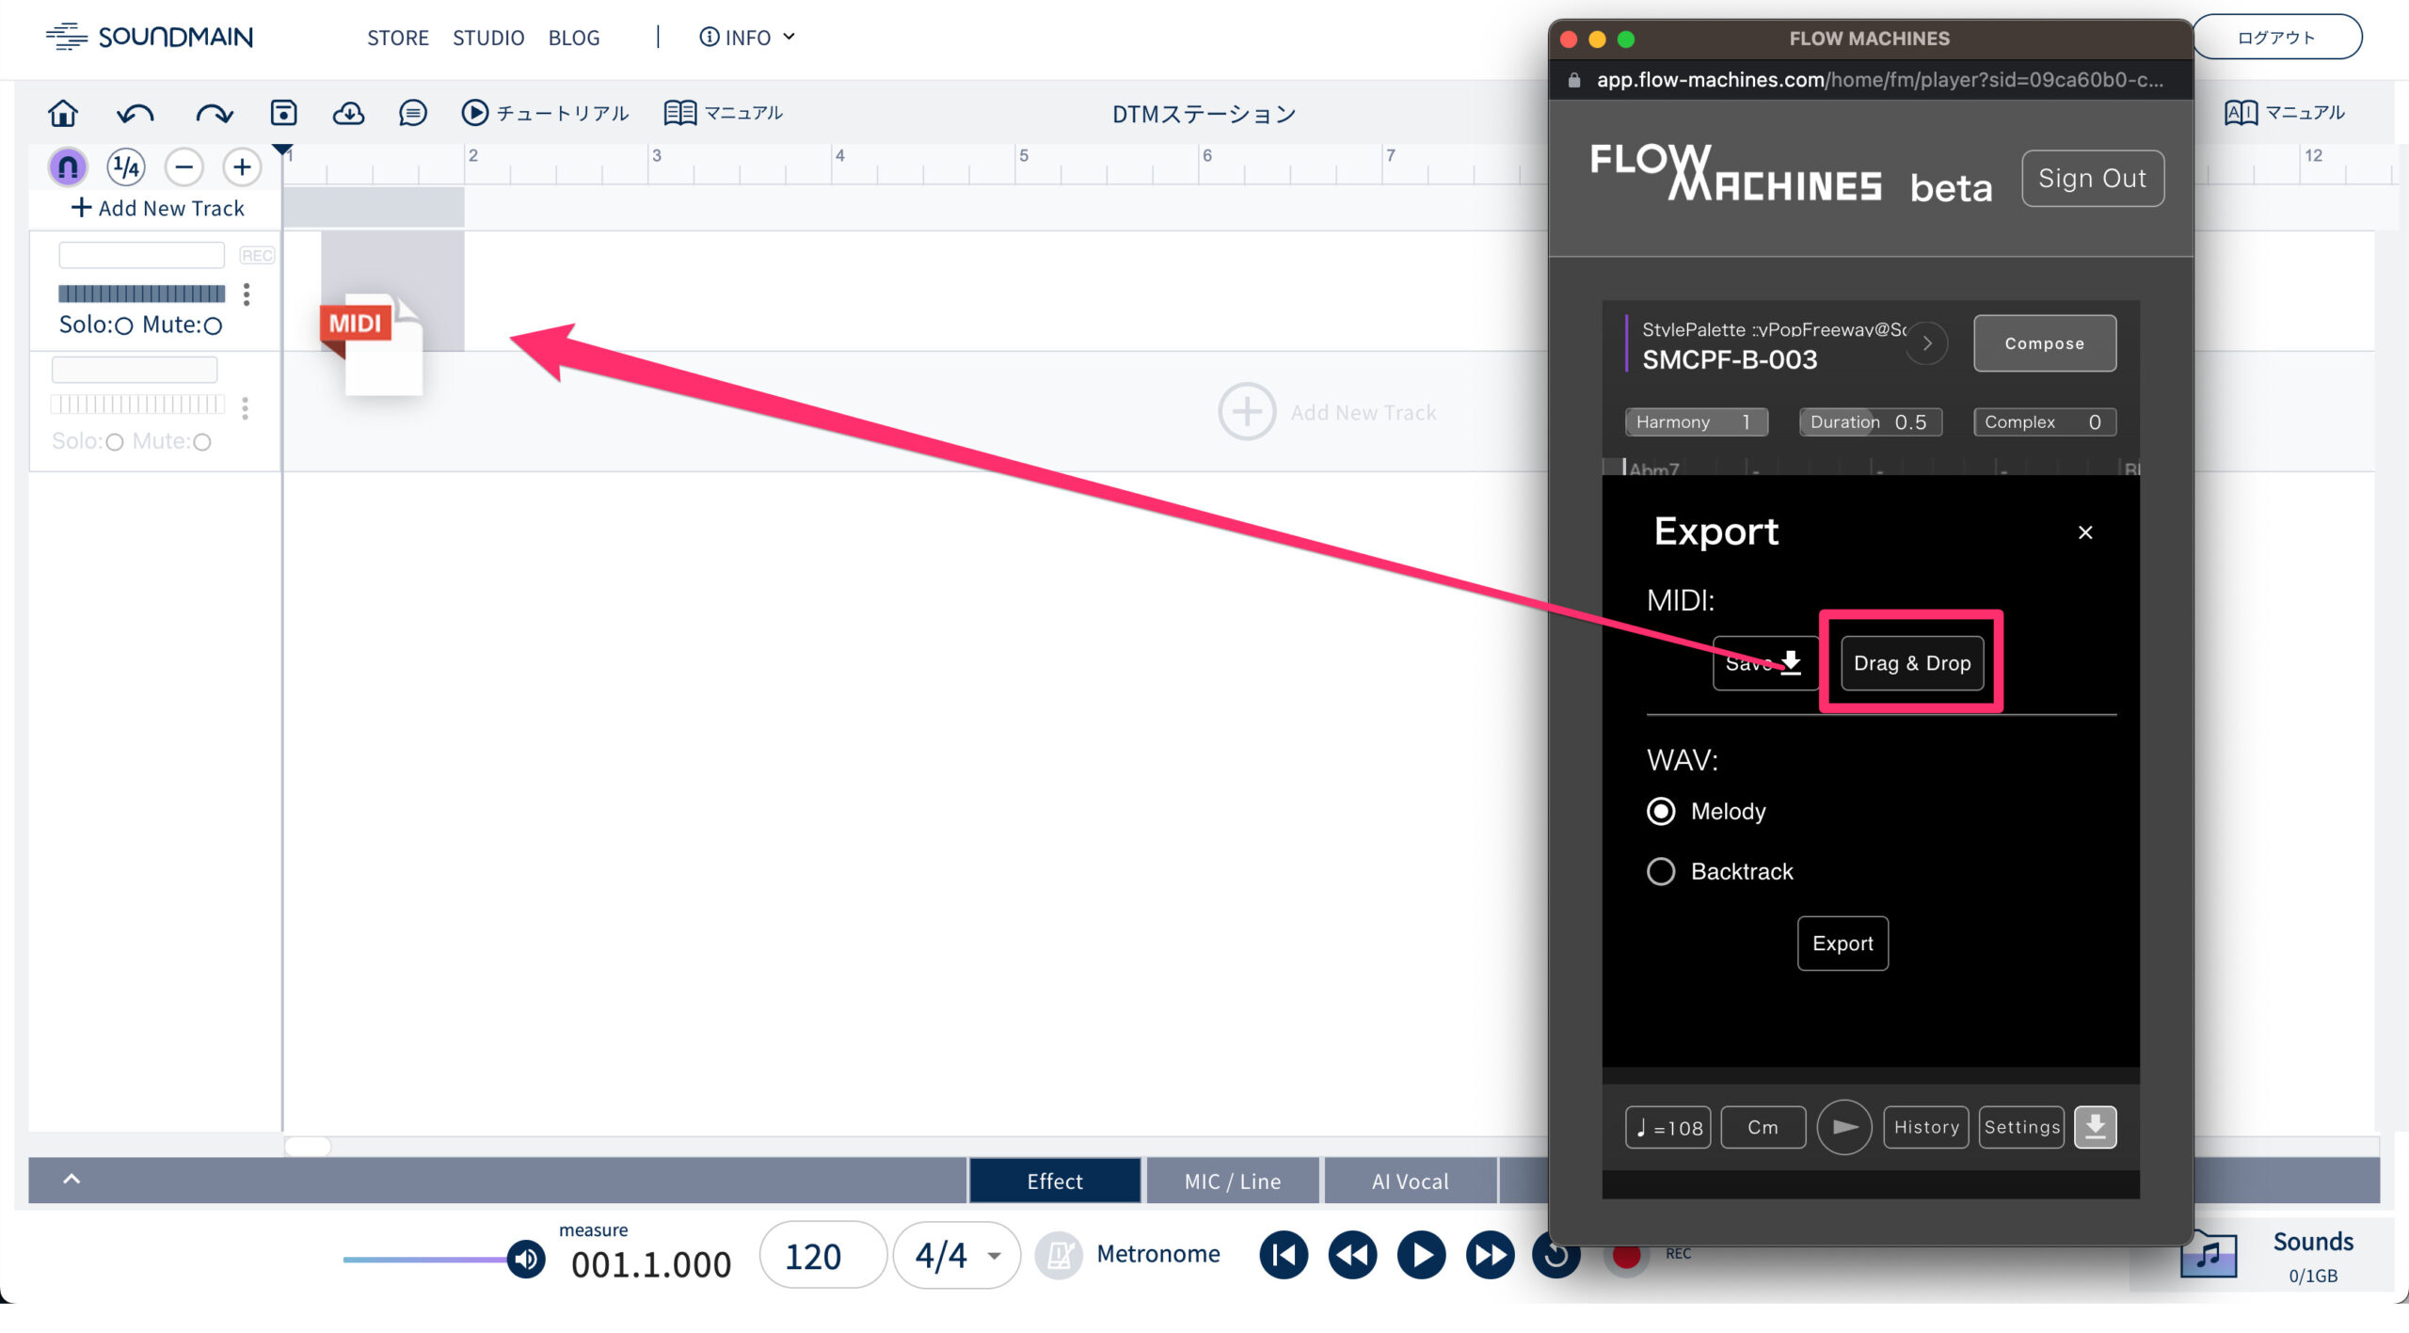Click the cloud download icon
Image resolution: width=2409 pixels, height=1333 pixels.
tap(348, 113)
